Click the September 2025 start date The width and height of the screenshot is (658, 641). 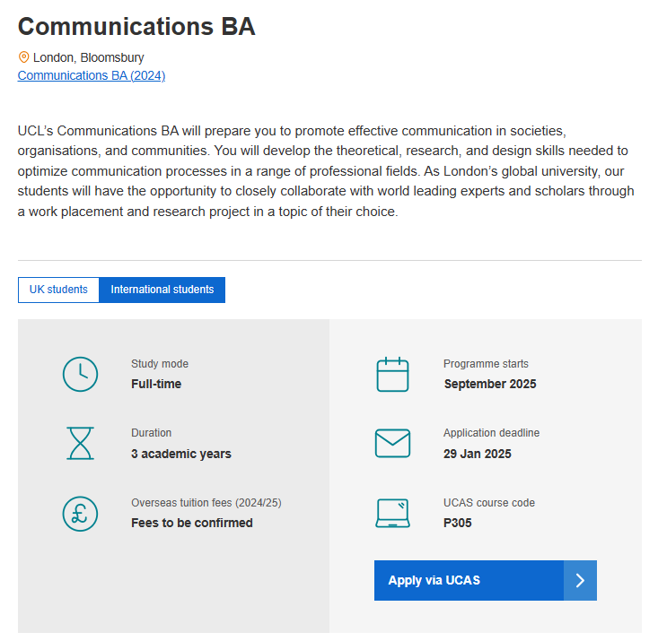click(x=490, y=384)
